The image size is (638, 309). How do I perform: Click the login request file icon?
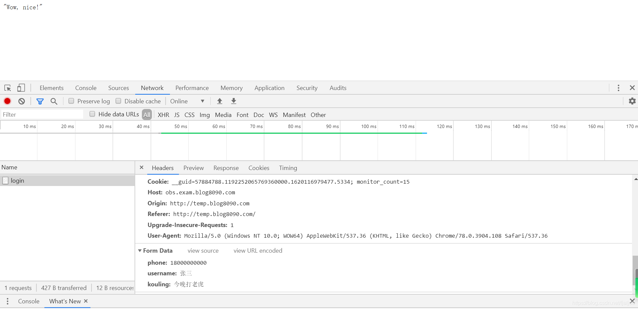click(x=5, y=181)
